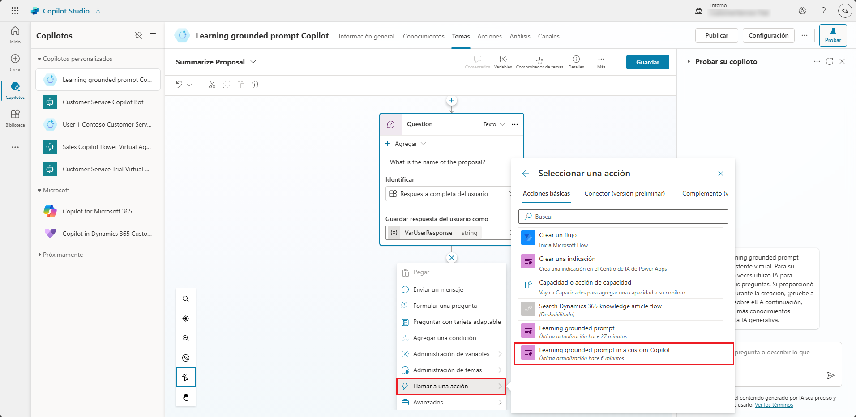Open the help question mark
This screenshot has height=417, width=856.
(x=823, y=11)
